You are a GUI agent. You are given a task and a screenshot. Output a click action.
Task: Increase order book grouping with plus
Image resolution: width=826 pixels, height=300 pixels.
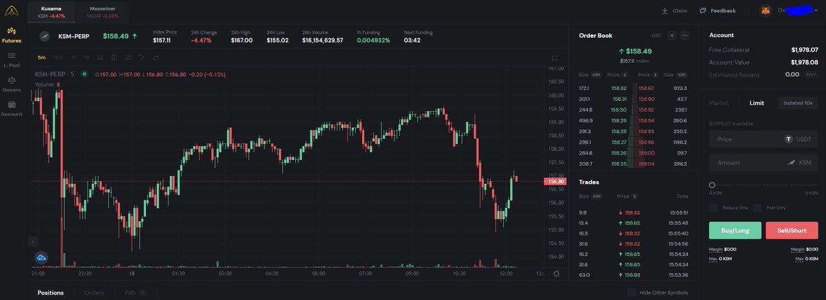672,35
